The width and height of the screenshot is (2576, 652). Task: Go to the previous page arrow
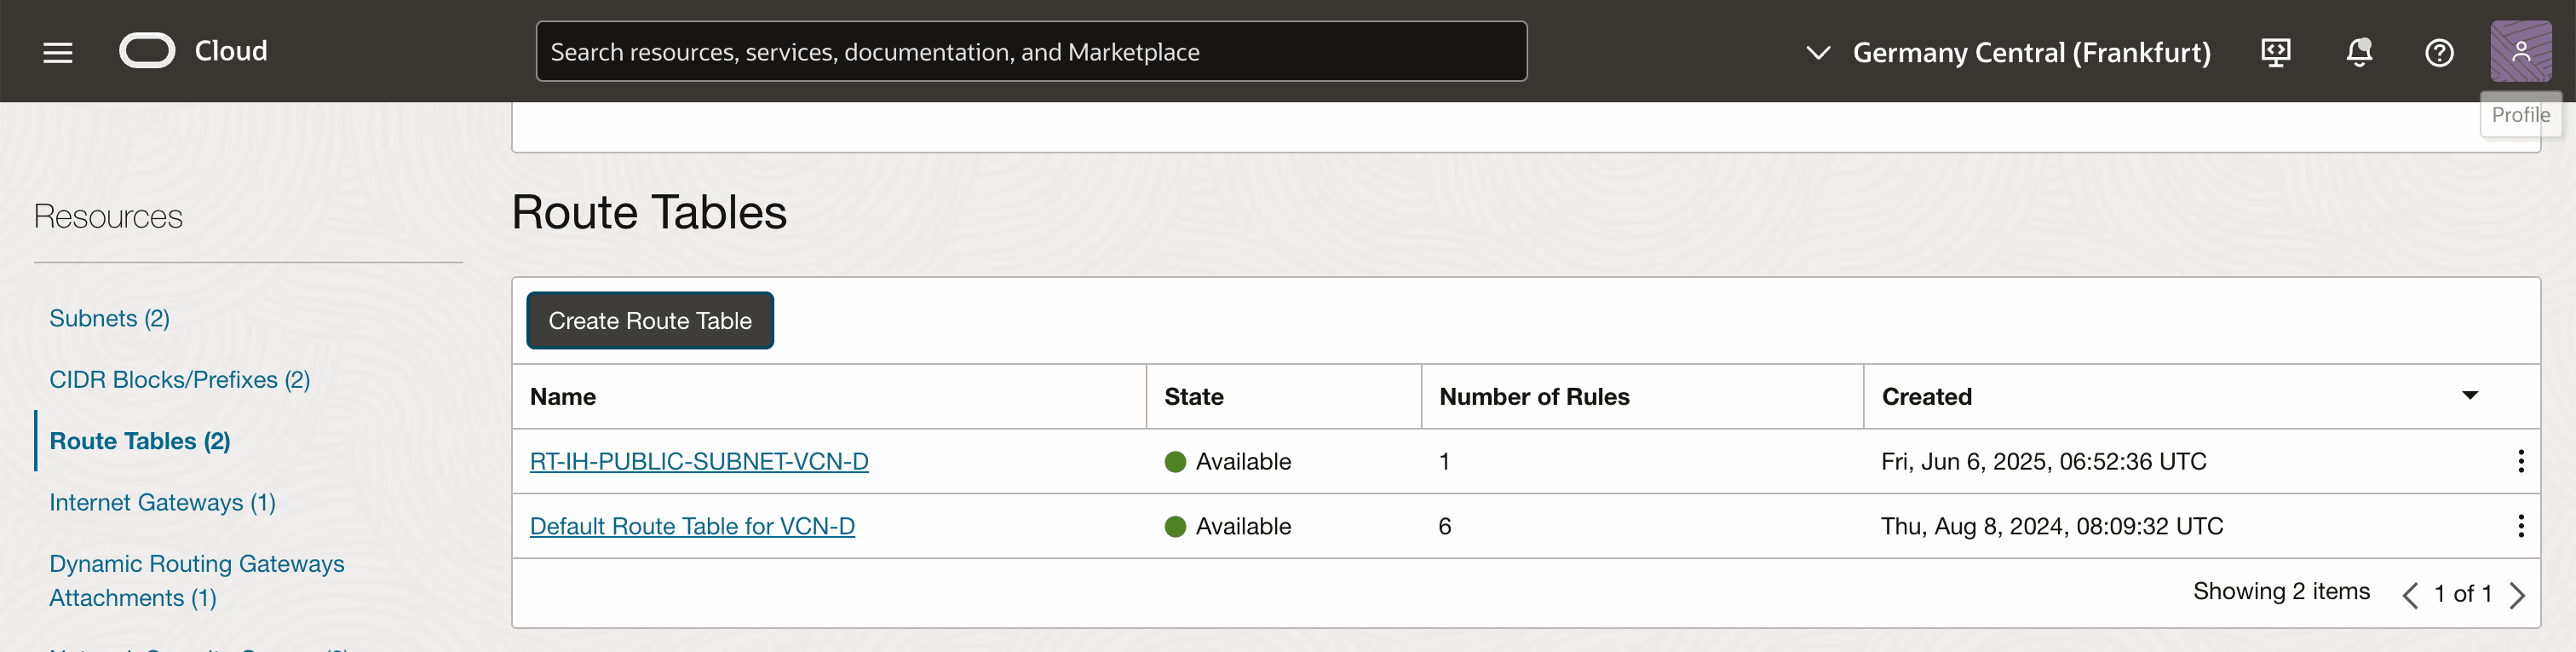click(2410, 595)
